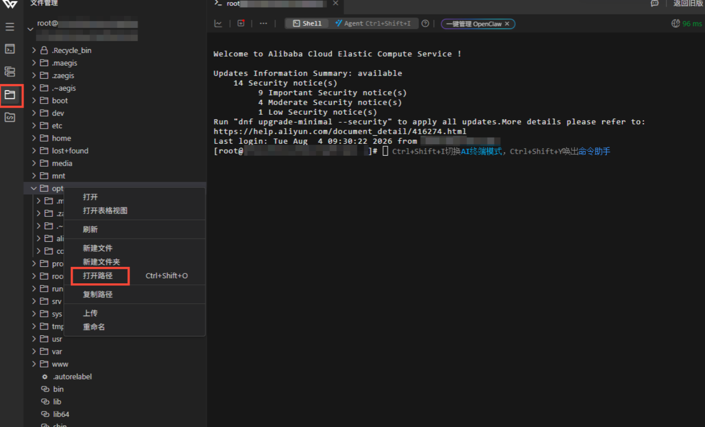Switch to Shell mode
This screenshot has width=705, height=427.
pyautogui.click(x=307, y=24)
